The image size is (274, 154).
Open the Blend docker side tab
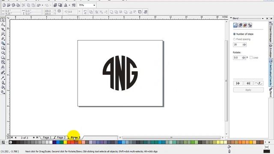(271, 92)
